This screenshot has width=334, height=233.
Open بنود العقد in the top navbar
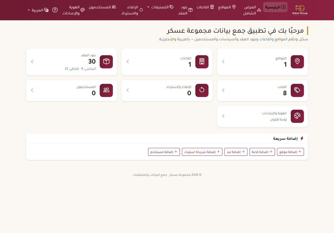pos(185,10)
